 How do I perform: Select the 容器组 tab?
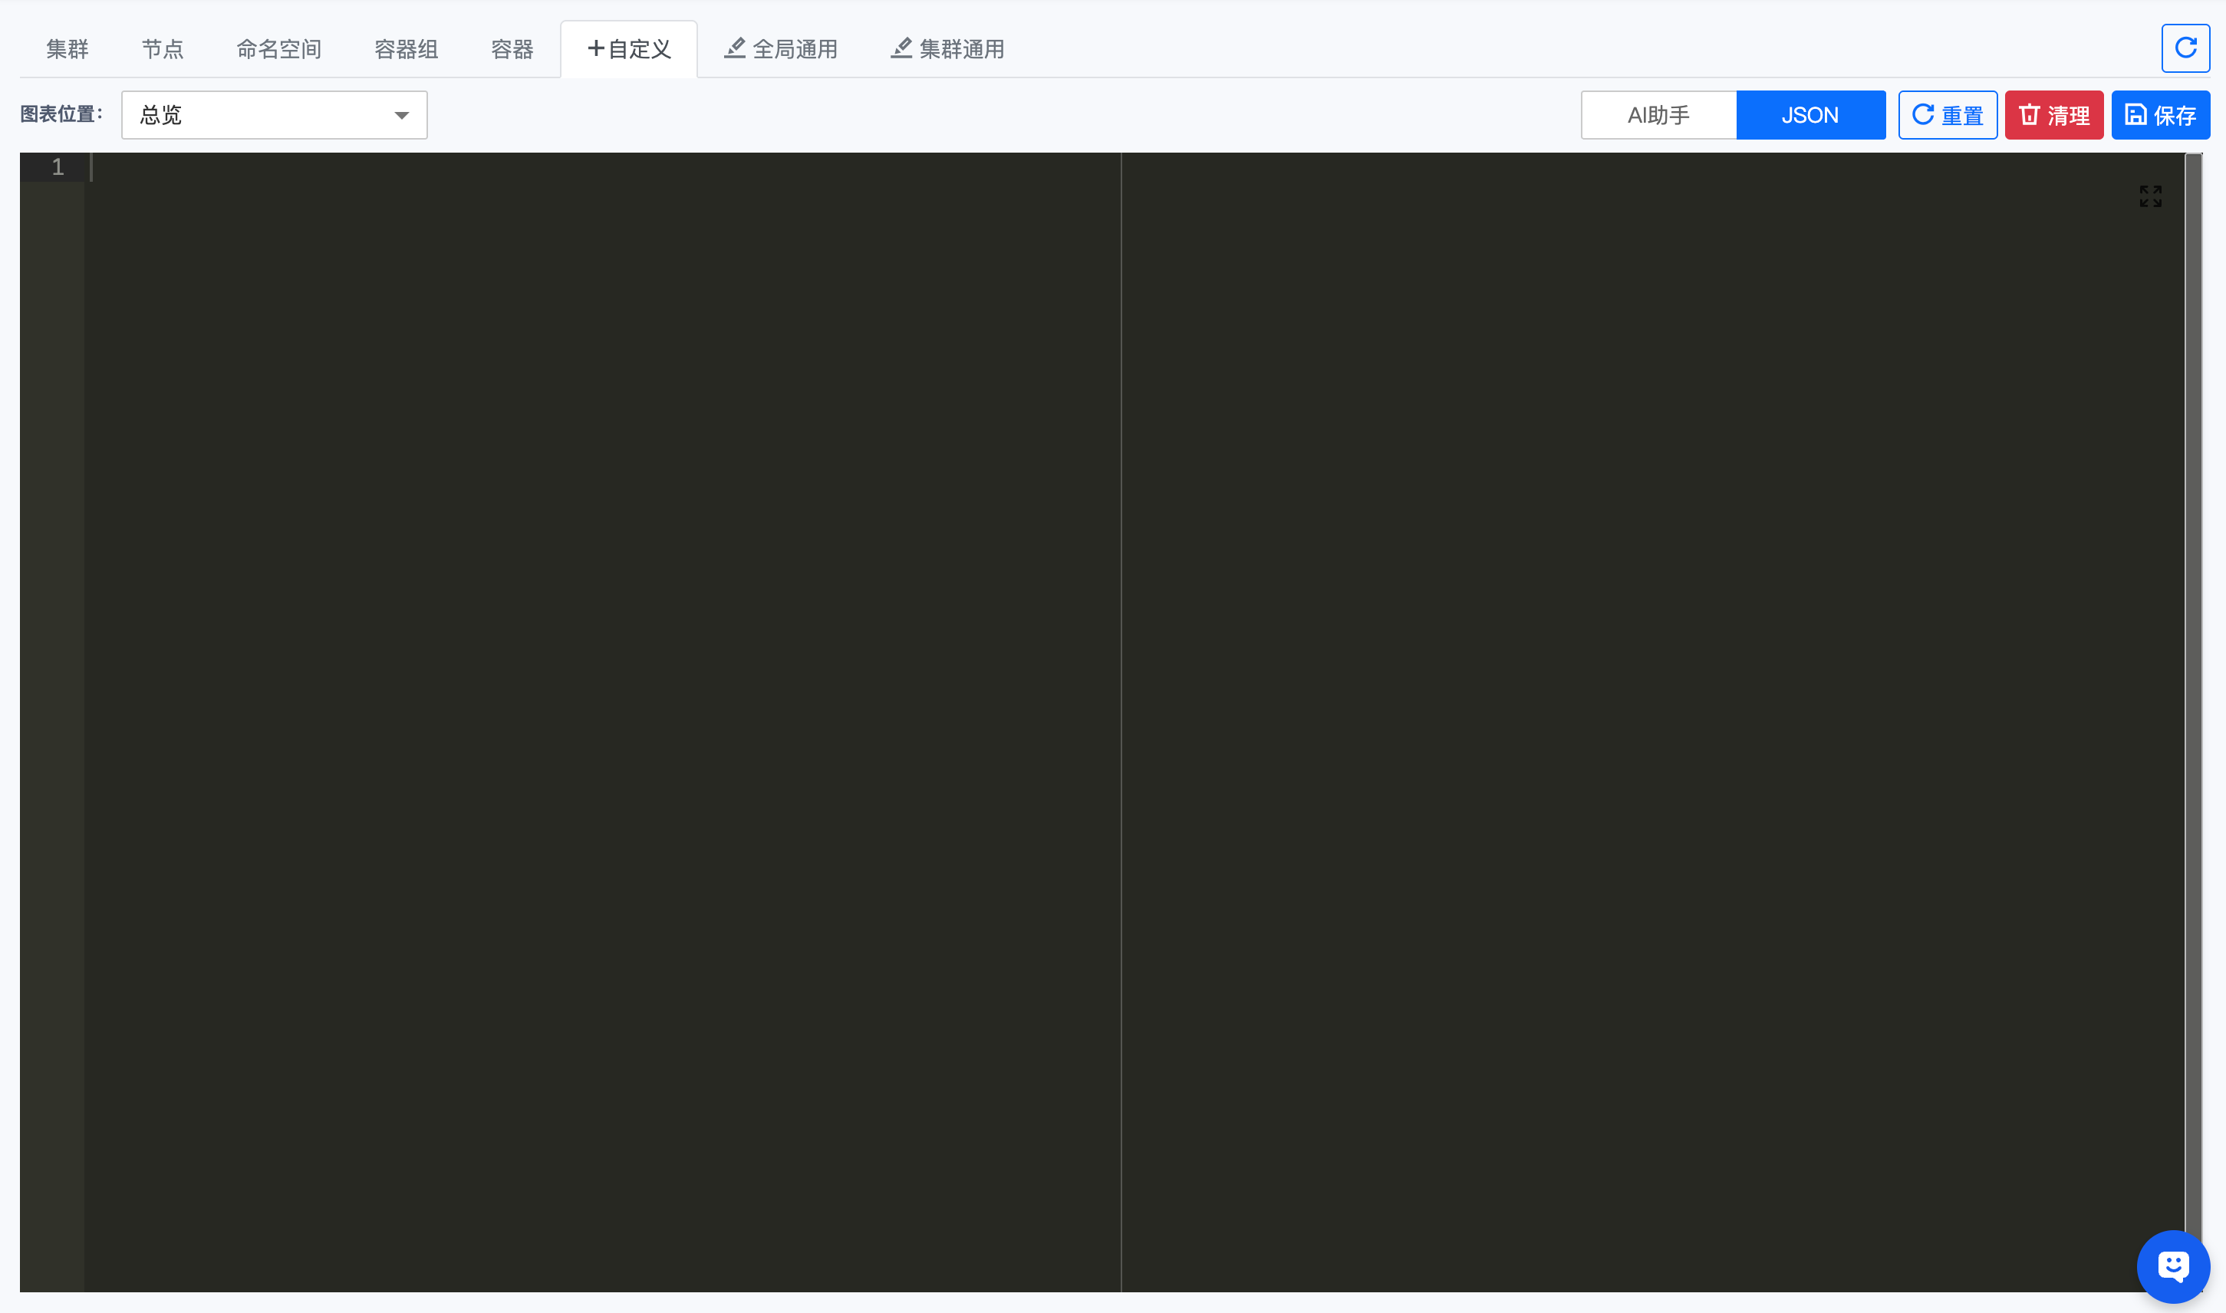(x=406, y=50)
